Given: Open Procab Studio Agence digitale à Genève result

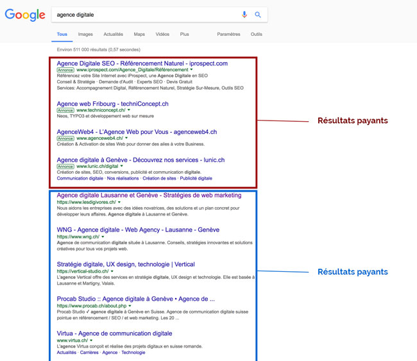Looking at the screenshot, I should 135,299.
